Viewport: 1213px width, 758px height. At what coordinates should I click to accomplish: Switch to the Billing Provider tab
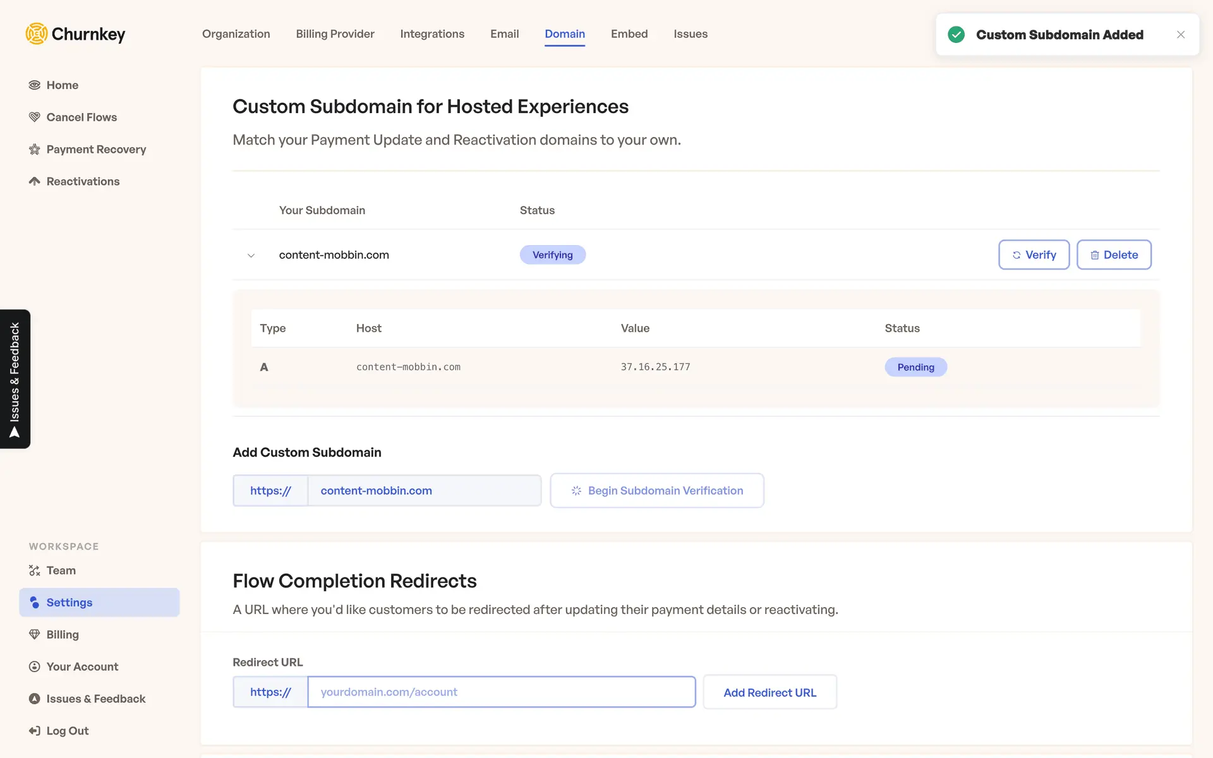tap(335, 34)
